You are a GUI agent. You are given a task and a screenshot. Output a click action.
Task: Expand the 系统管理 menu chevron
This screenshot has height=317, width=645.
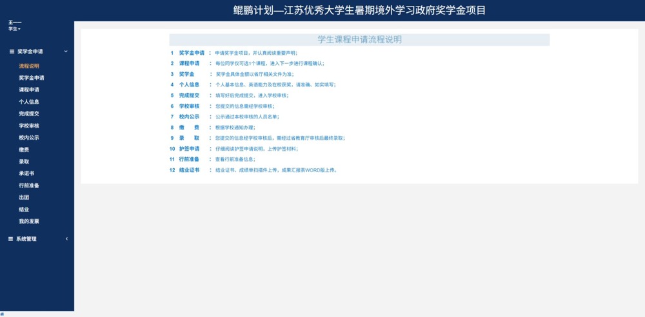tap(66, 239)
